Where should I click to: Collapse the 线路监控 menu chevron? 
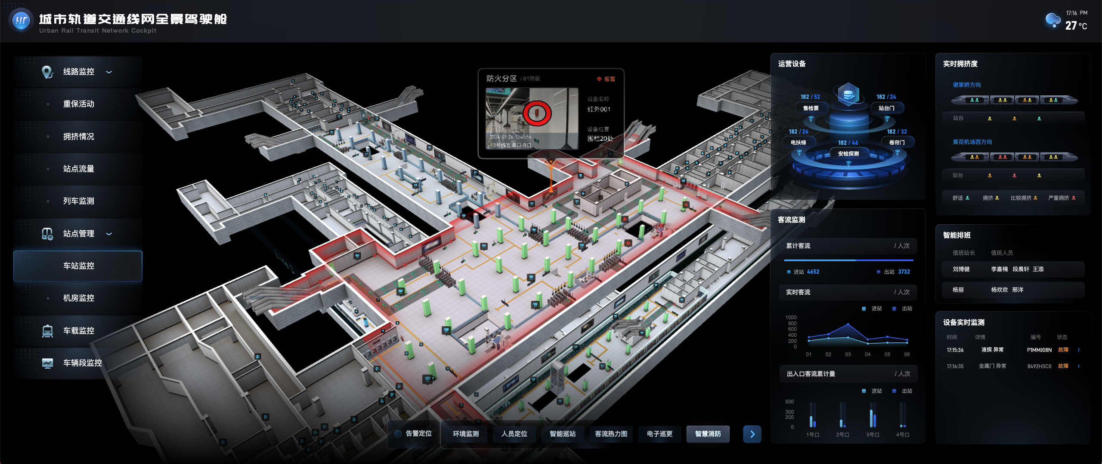pos(109,72)
